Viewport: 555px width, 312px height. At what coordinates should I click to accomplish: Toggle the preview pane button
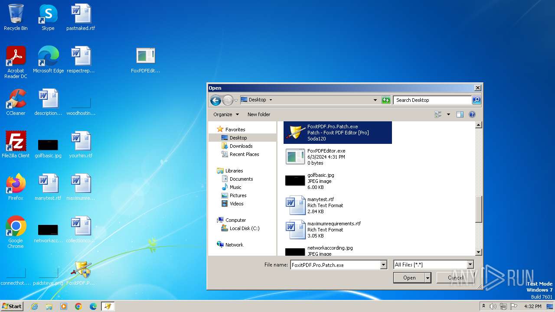pos(460,114)
